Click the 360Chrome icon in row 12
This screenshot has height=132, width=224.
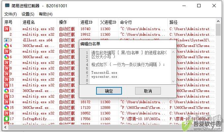tap(6, 91)
